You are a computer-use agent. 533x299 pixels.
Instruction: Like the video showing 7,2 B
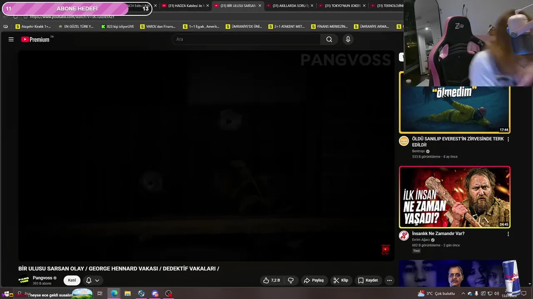pos(271,280)
